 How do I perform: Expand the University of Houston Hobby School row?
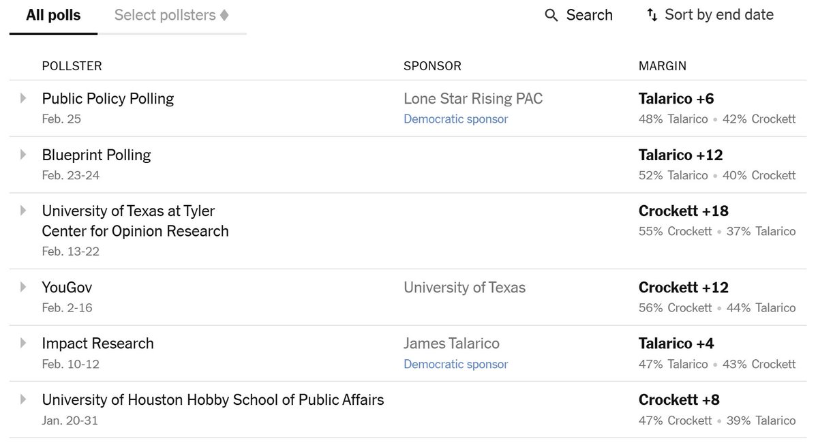[x=23, y=399]
